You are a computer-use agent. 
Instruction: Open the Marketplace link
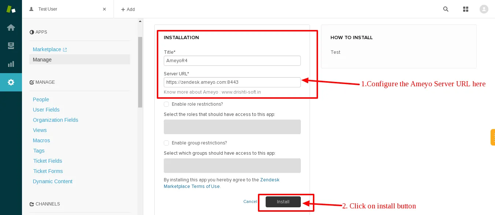(47, 49)
